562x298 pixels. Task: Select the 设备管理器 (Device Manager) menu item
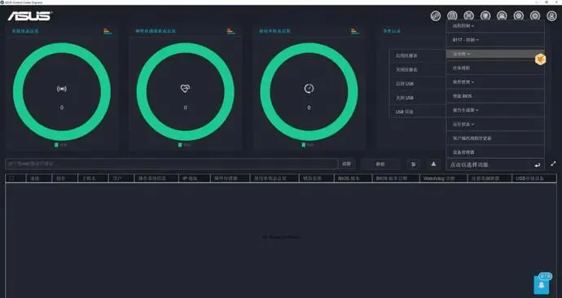pos(495,152)
